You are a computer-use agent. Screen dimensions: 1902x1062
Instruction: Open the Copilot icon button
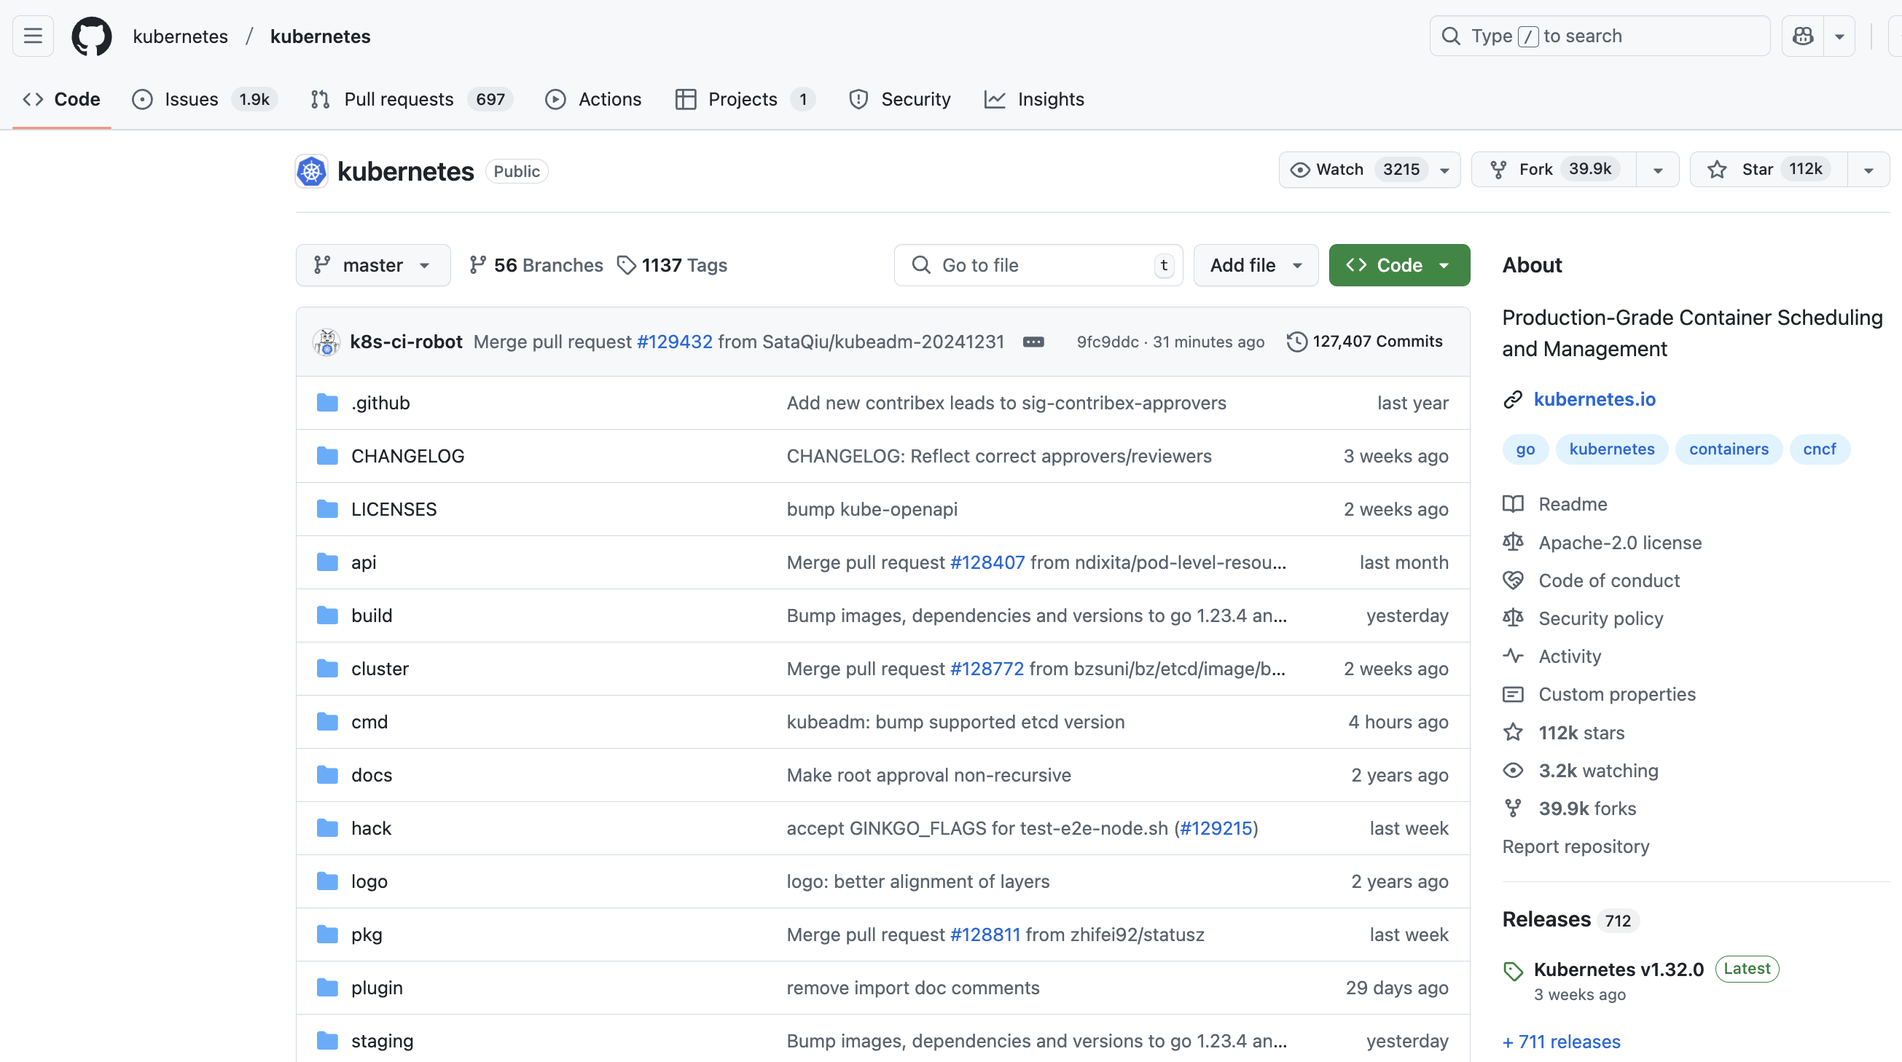1802,36
